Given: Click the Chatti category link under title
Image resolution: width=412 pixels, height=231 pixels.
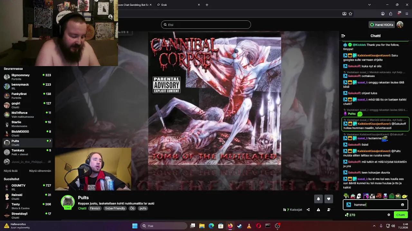Looking at the screenshot, I should click(x=82, y=209).
